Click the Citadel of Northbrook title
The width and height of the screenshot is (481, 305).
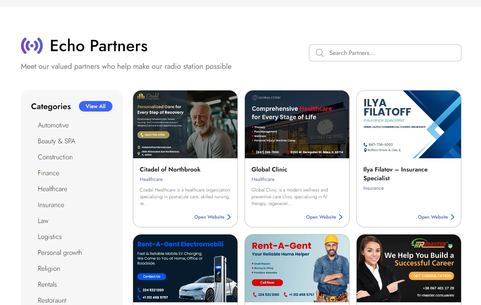(x=170, y=169)
